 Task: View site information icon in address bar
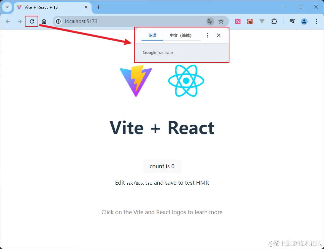pos(58,21)
